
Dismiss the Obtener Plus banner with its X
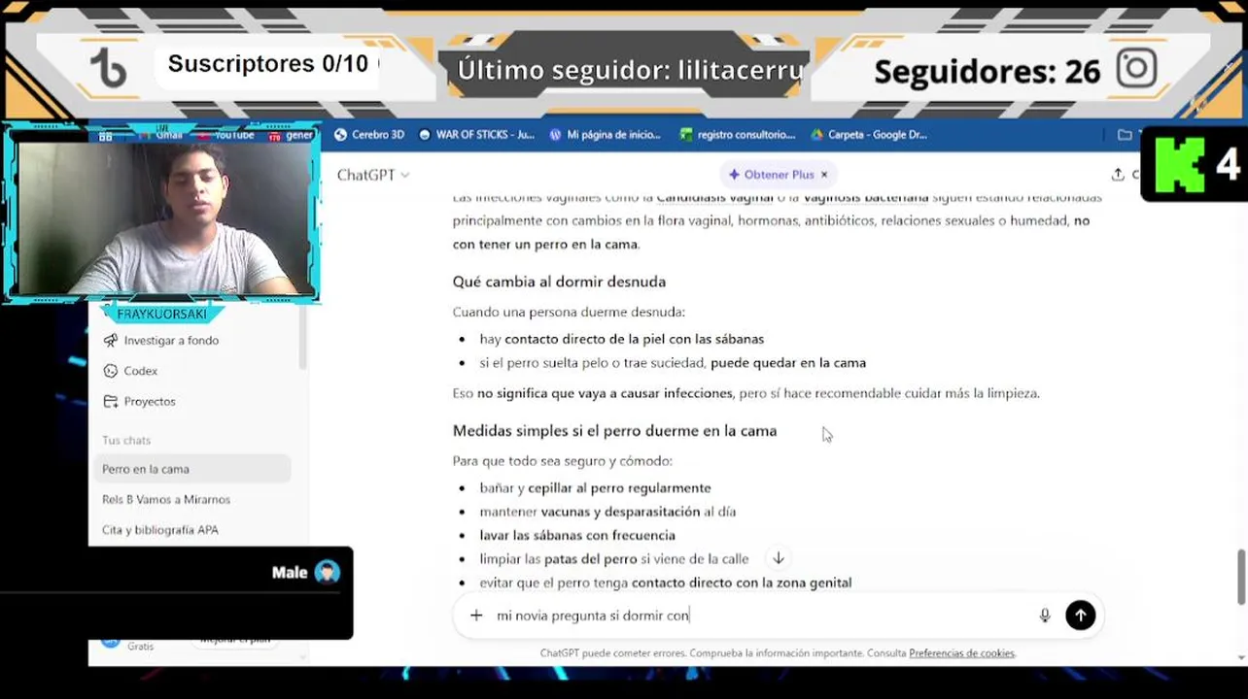click(824, 175)
